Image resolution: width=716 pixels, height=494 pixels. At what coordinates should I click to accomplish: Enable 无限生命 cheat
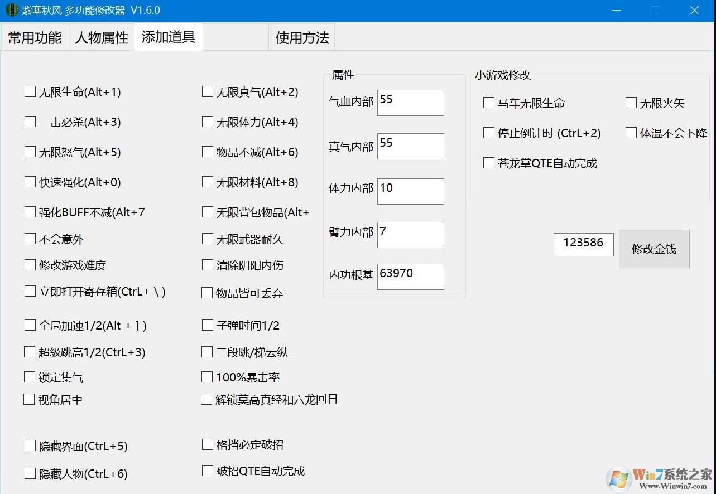click(x=30, y=91)
